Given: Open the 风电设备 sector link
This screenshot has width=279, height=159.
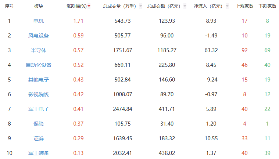Looking at the screenshot, I should coord(38,36).
